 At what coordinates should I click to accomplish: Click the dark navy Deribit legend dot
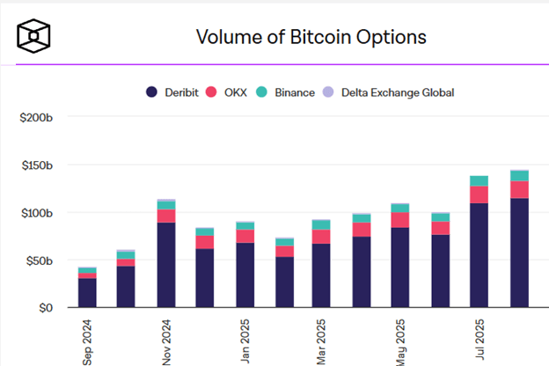point(152,92)
